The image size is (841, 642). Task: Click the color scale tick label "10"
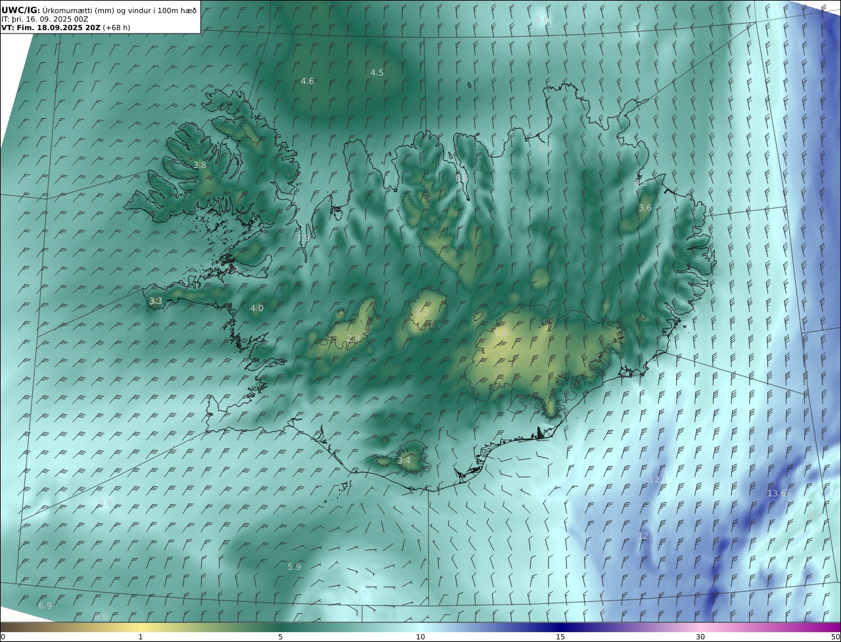[x=420, y=637]
